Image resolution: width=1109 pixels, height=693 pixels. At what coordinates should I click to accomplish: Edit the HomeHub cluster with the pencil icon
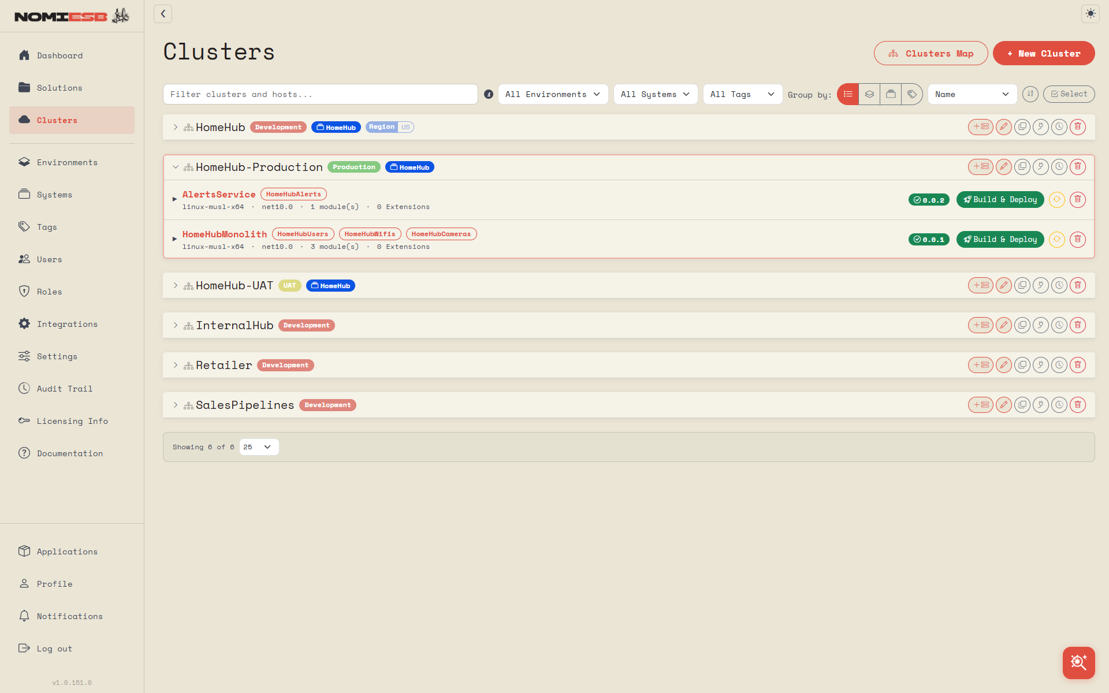(x=1004, y=127)
